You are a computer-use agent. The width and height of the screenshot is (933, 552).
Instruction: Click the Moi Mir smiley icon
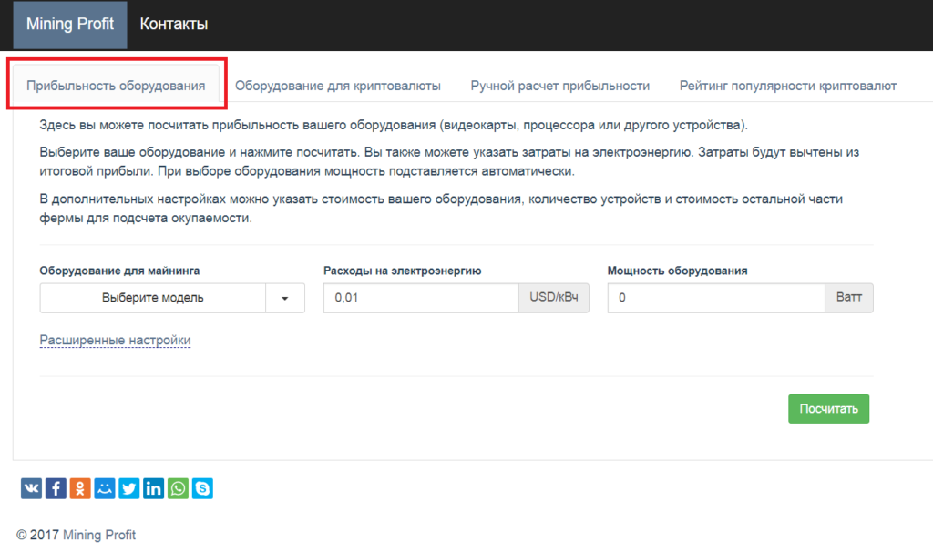(x=104, y=488)
